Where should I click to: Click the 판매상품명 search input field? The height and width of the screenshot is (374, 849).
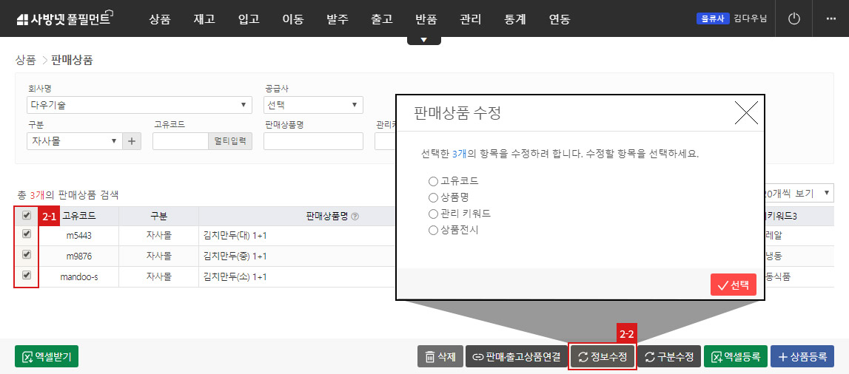point(313,141)
